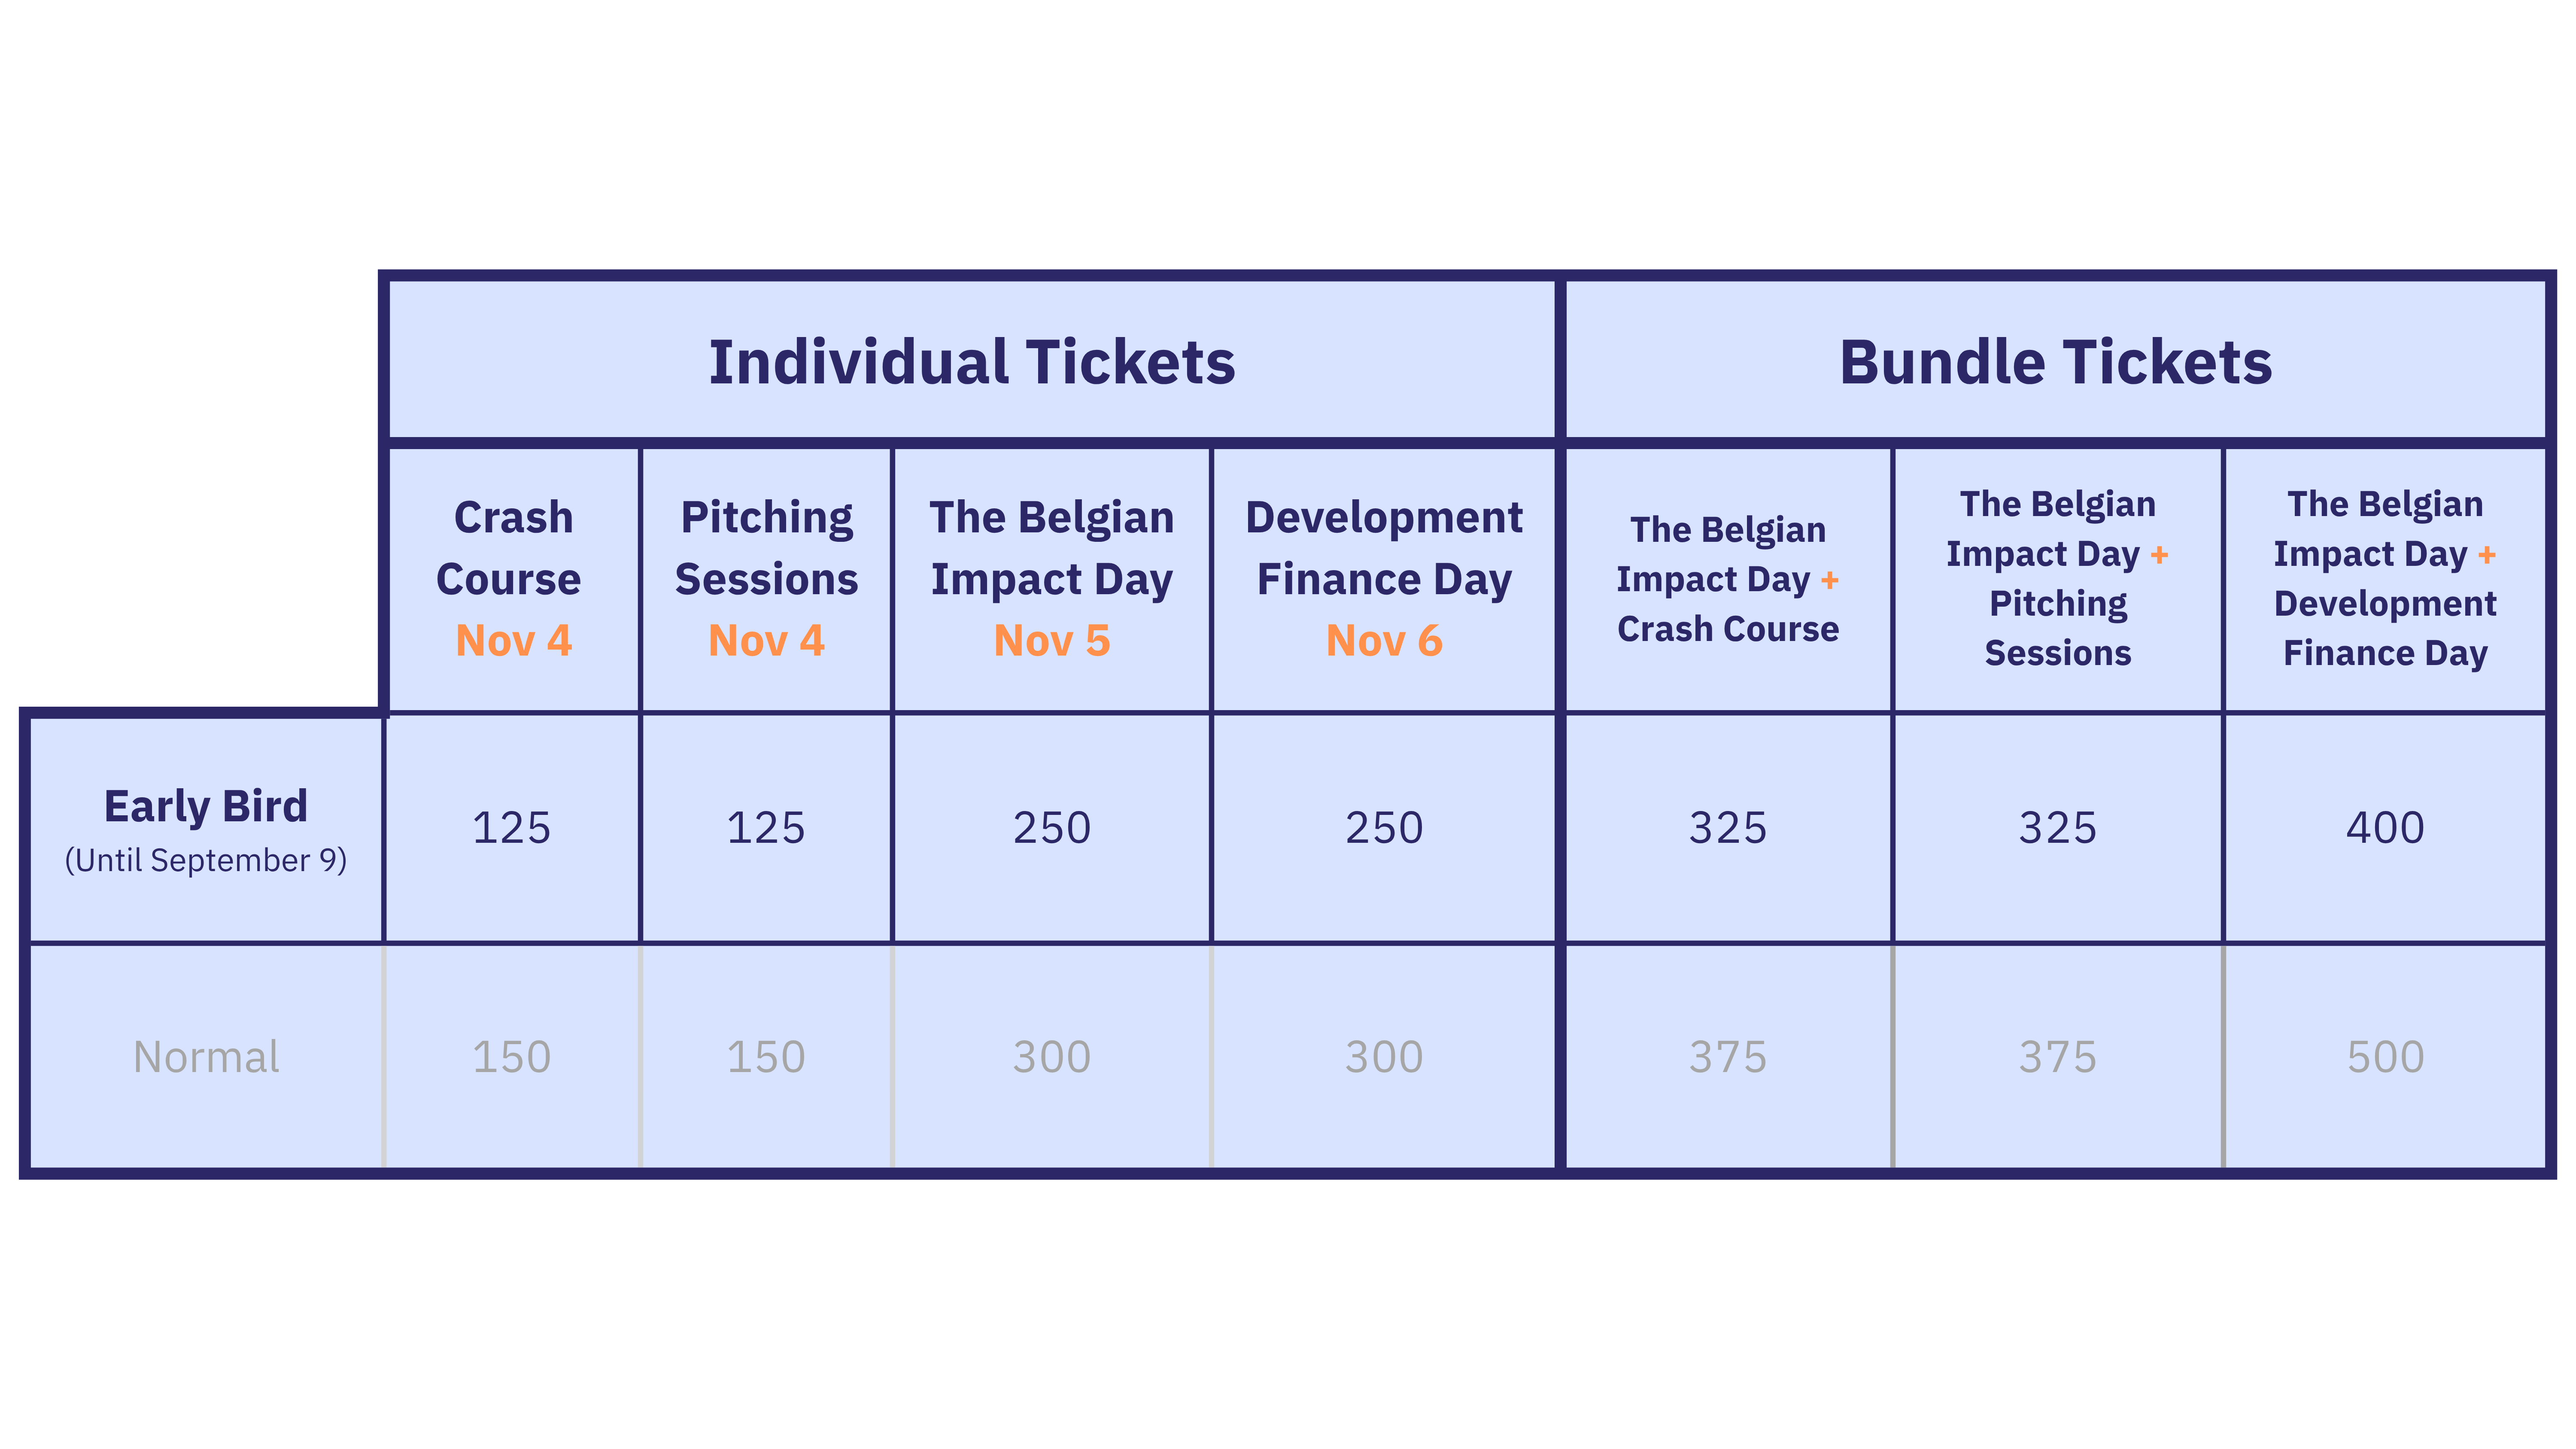Select the Pitching Sessions Nov 4 column header
Screen dimensions: 2576x1449
coord(766,579)
